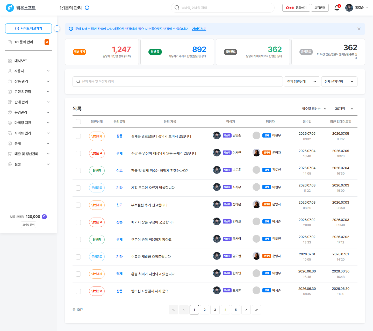Click the 설정 gear icon
Image resolution: width=373 pixels, height=331 pixels.
click(x=10, y=164)
